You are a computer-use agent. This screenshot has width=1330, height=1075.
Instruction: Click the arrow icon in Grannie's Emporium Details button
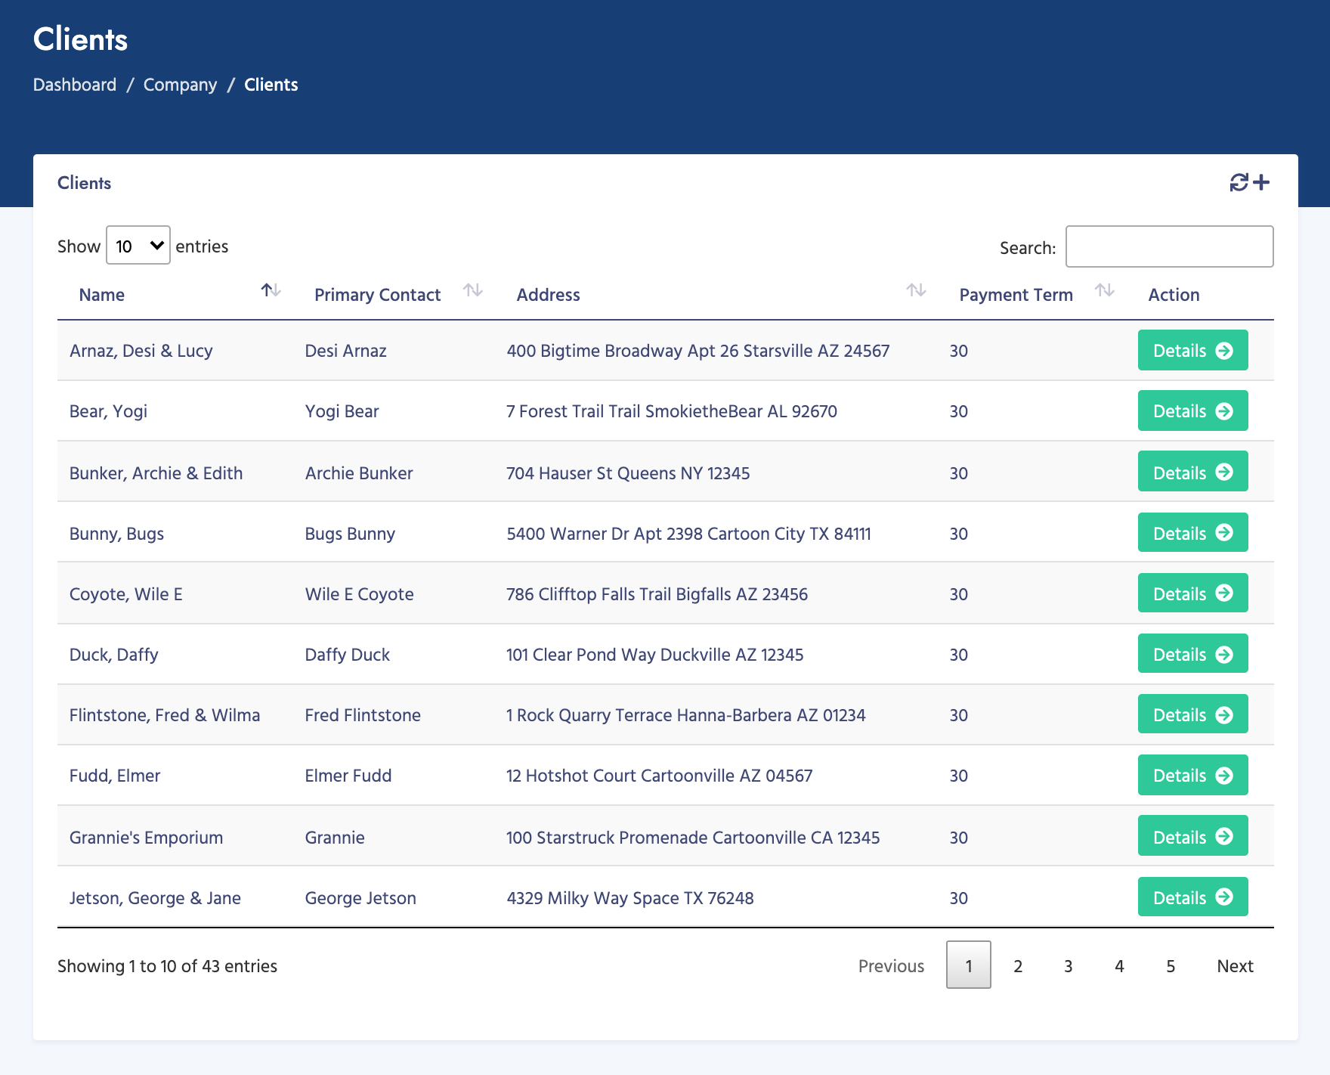click(x=1225, y=837)
